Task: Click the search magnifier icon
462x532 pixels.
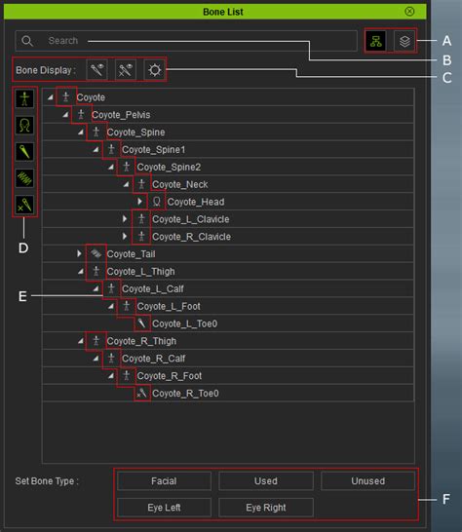Action: [x=27, y=41]
